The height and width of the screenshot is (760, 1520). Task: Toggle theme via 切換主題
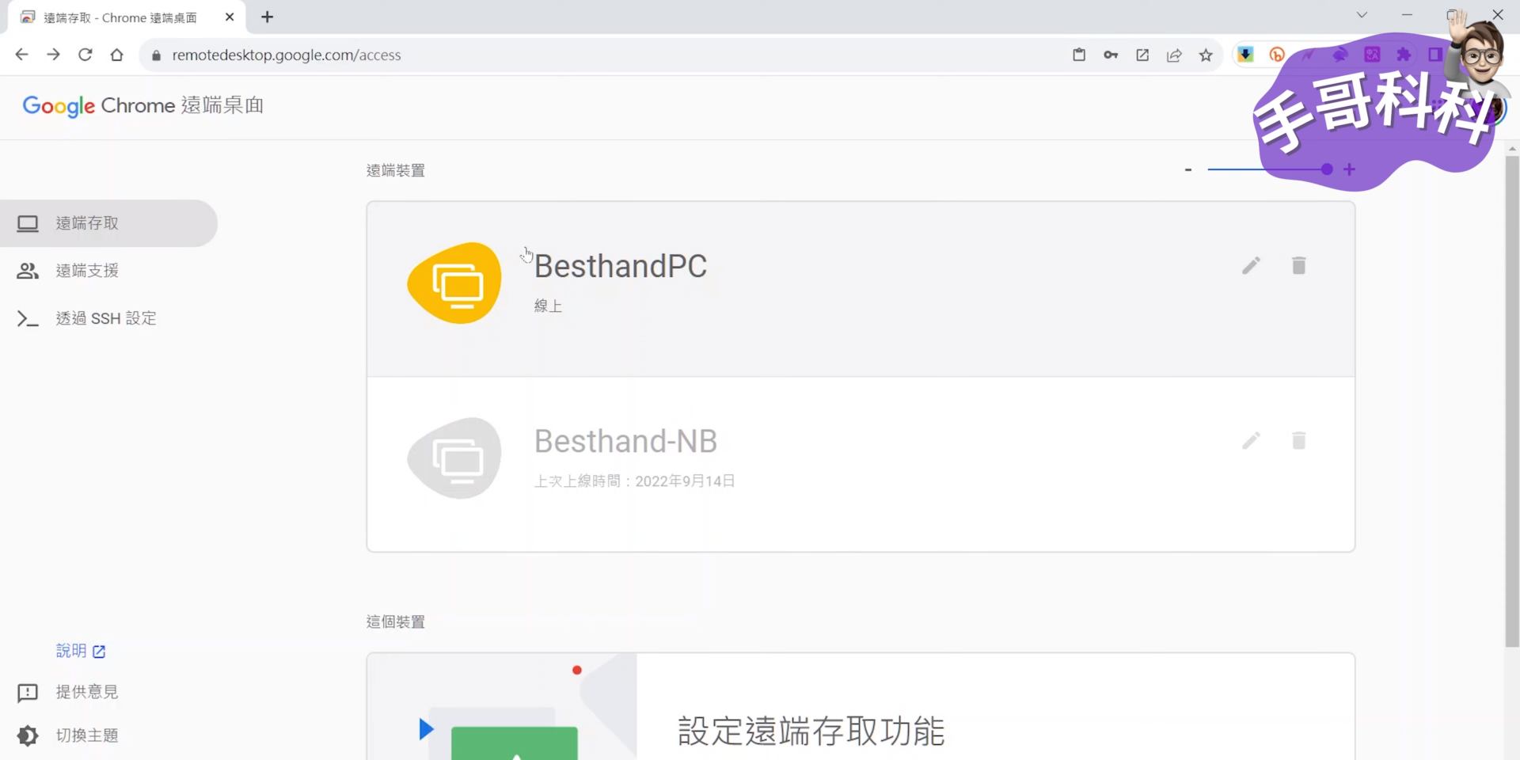pos(87,735)
